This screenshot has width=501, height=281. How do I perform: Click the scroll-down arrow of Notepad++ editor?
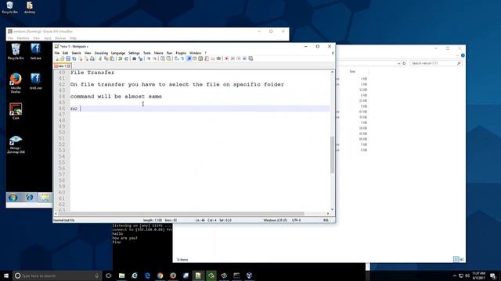pos(332,209)
